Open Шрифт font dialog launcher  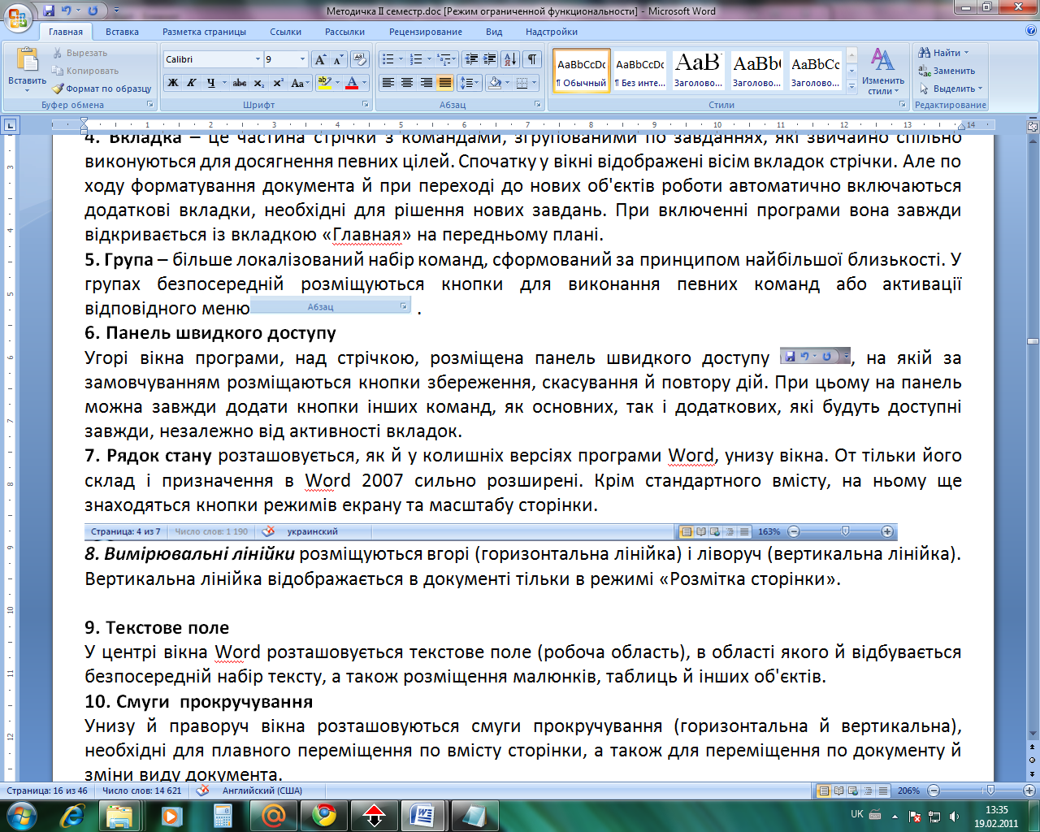click(366, 105)
